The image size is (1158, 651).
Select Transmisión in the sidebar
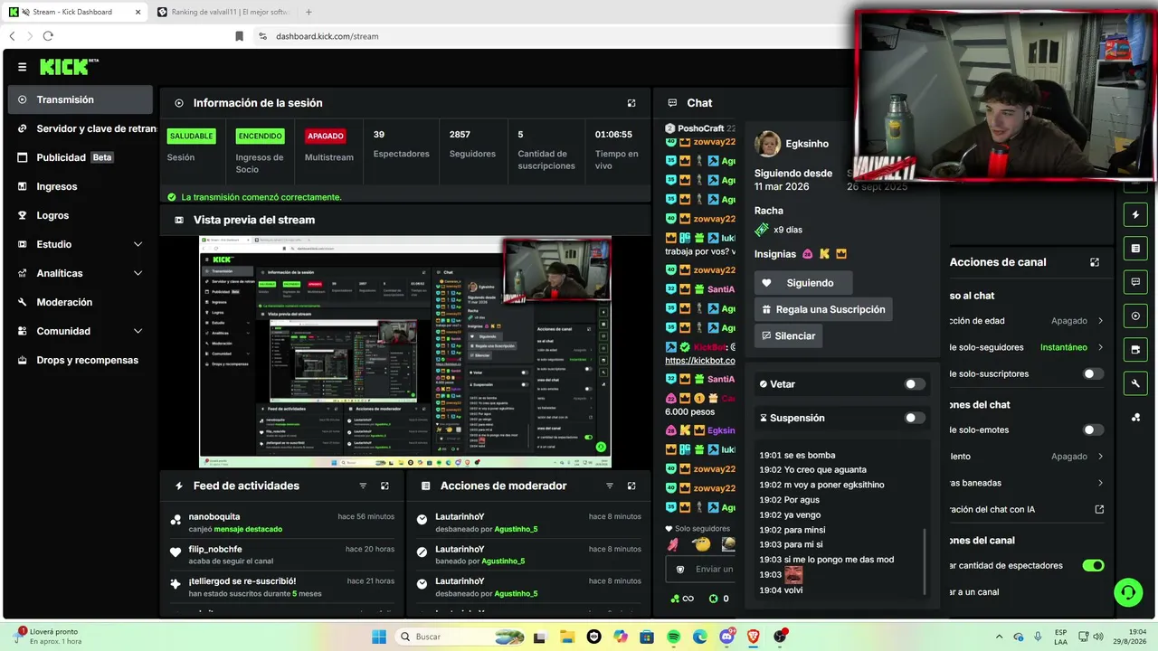pos(80,99)
